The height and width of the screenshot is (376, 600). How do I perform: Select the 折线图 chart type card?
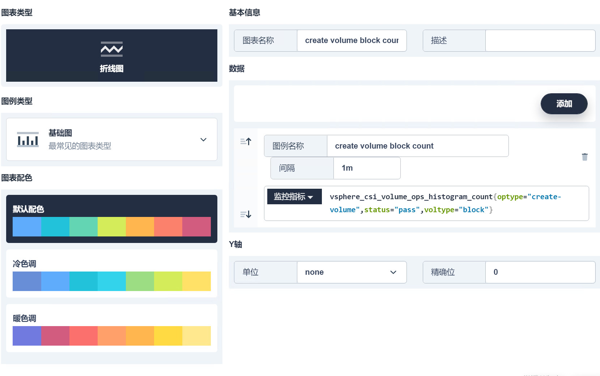[111, 55]
